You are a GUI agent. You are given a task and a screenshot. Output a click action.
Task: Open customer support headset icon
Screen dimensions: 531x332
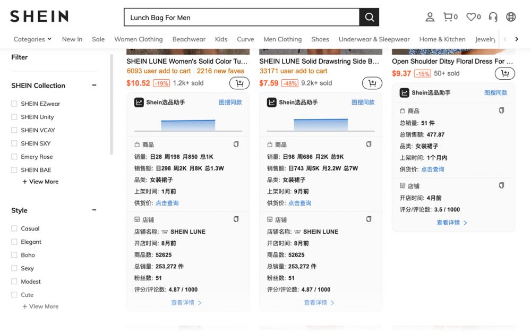[x=493, y=17]
